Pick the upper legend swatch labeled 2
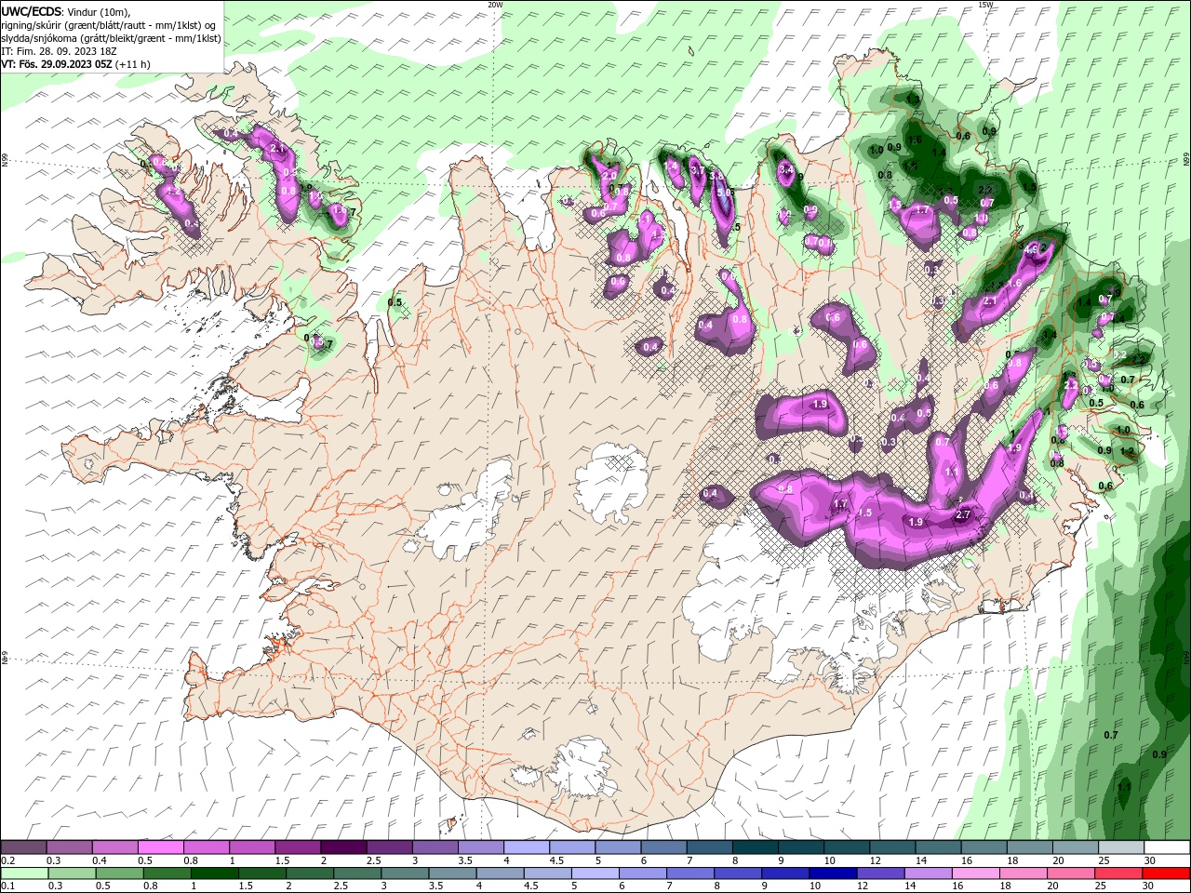Viewport: 1191px width, 893px height. click(x=342, y=847)
